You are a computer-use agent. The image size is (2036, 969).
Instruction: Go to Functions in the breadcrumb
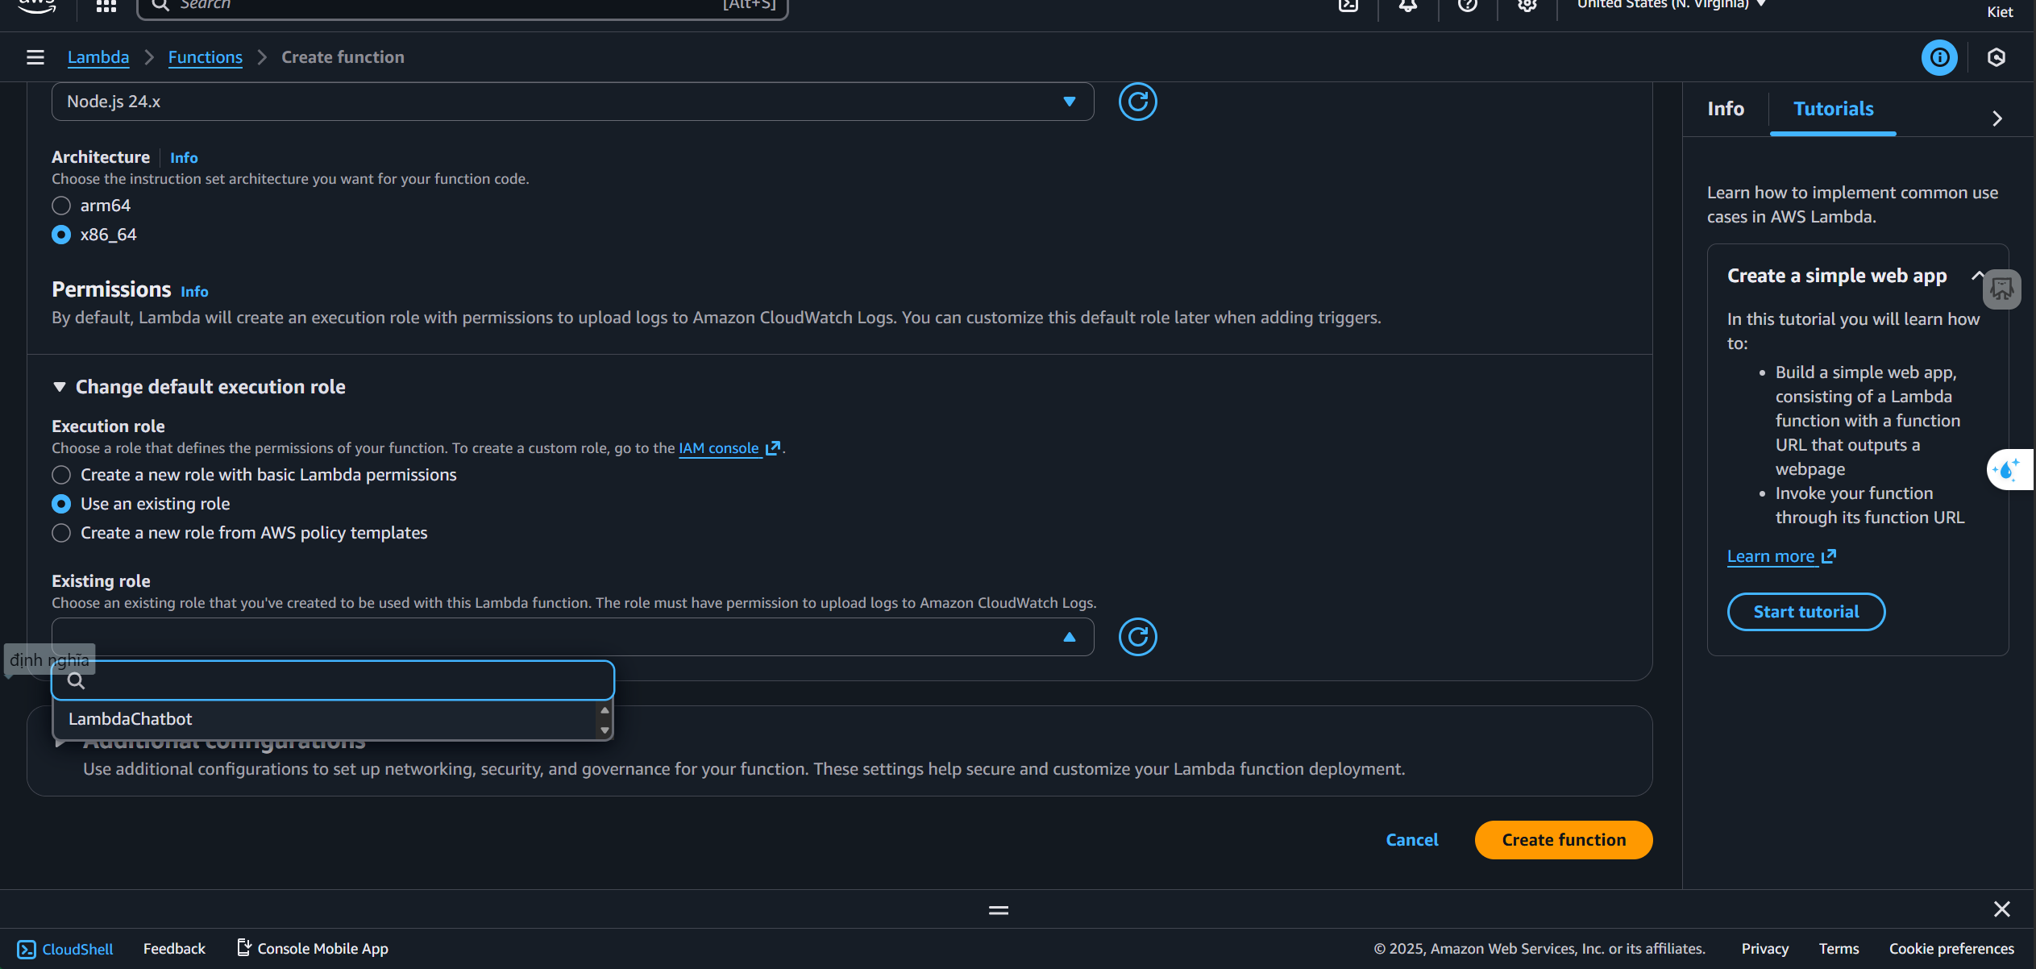coord(205,57)
